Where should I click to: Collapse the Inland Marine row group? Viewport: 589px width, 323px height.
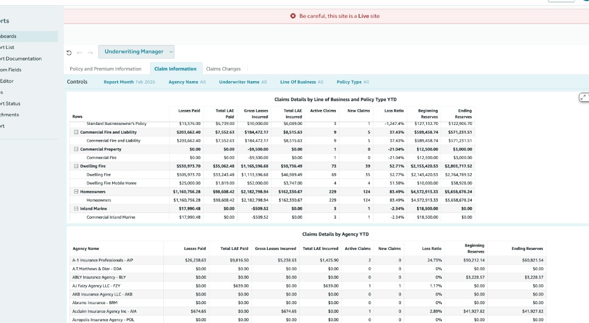(76, 208)
